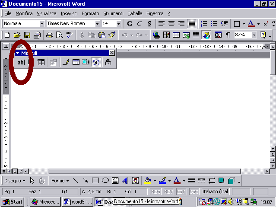276x207 pixels.
Task: Open Office Assistant help icon
Action: (x=263, y=35)
